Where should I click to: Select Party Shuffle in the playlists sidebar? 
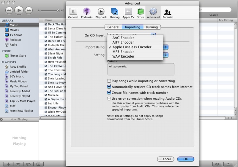pyautogui.click(x=18, y=67)
